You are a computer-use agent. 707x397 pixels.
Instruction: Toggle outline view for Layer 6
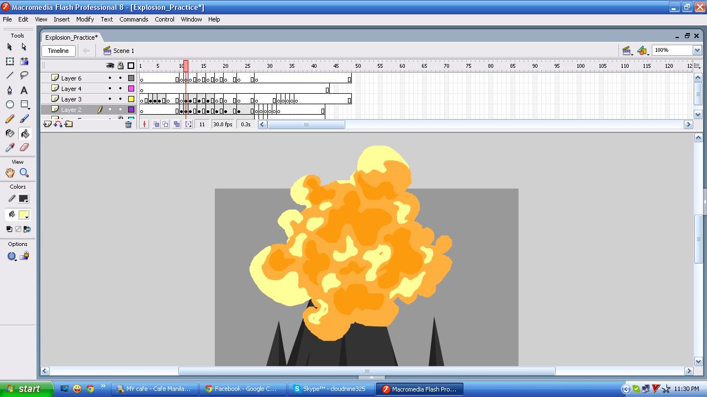pos(131,78)
